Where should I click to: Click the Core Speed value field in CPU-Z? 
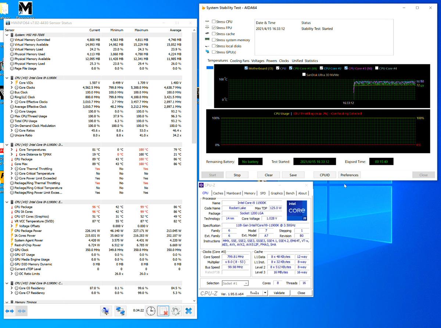pos(236,257)
